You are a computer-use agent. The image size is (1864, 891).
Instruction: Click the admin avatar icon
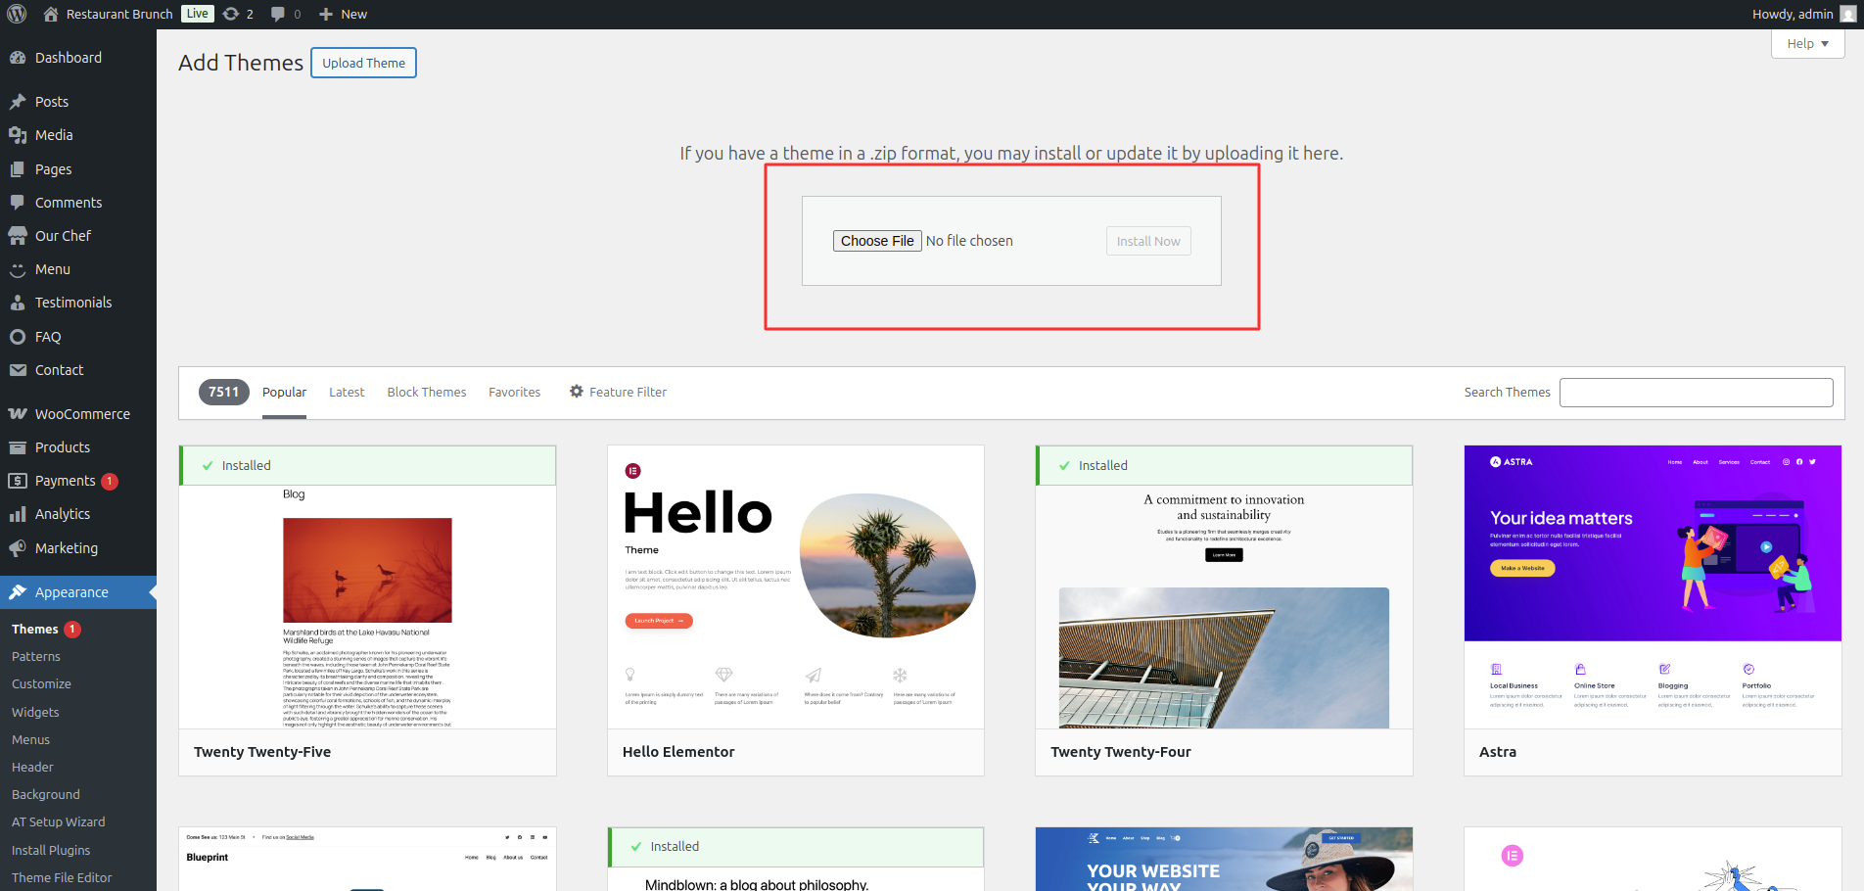[x=1847, y=14]
